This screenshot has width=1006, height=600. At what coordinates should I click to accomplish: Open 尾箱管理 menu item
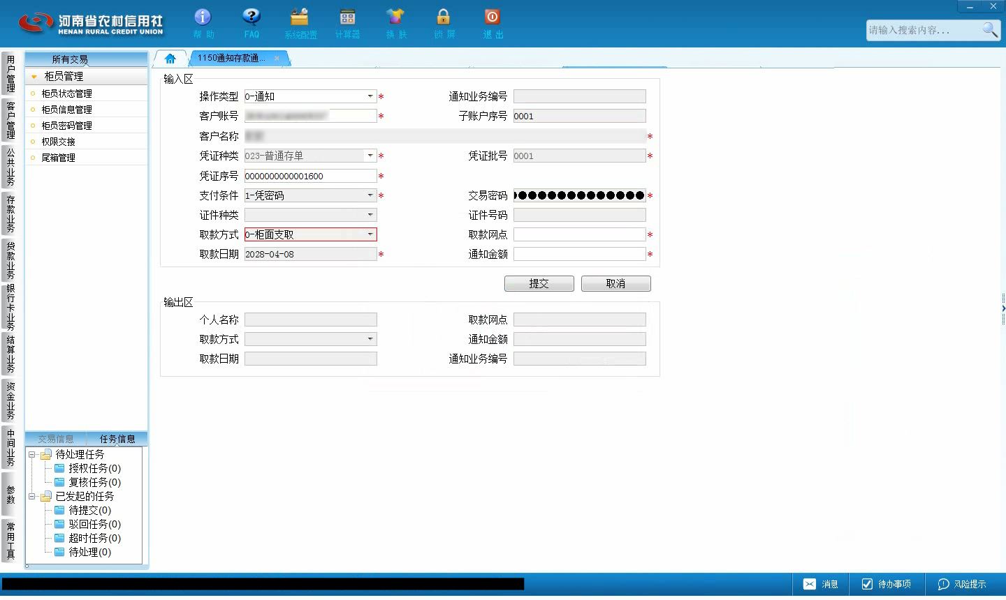tap(58, 158)
